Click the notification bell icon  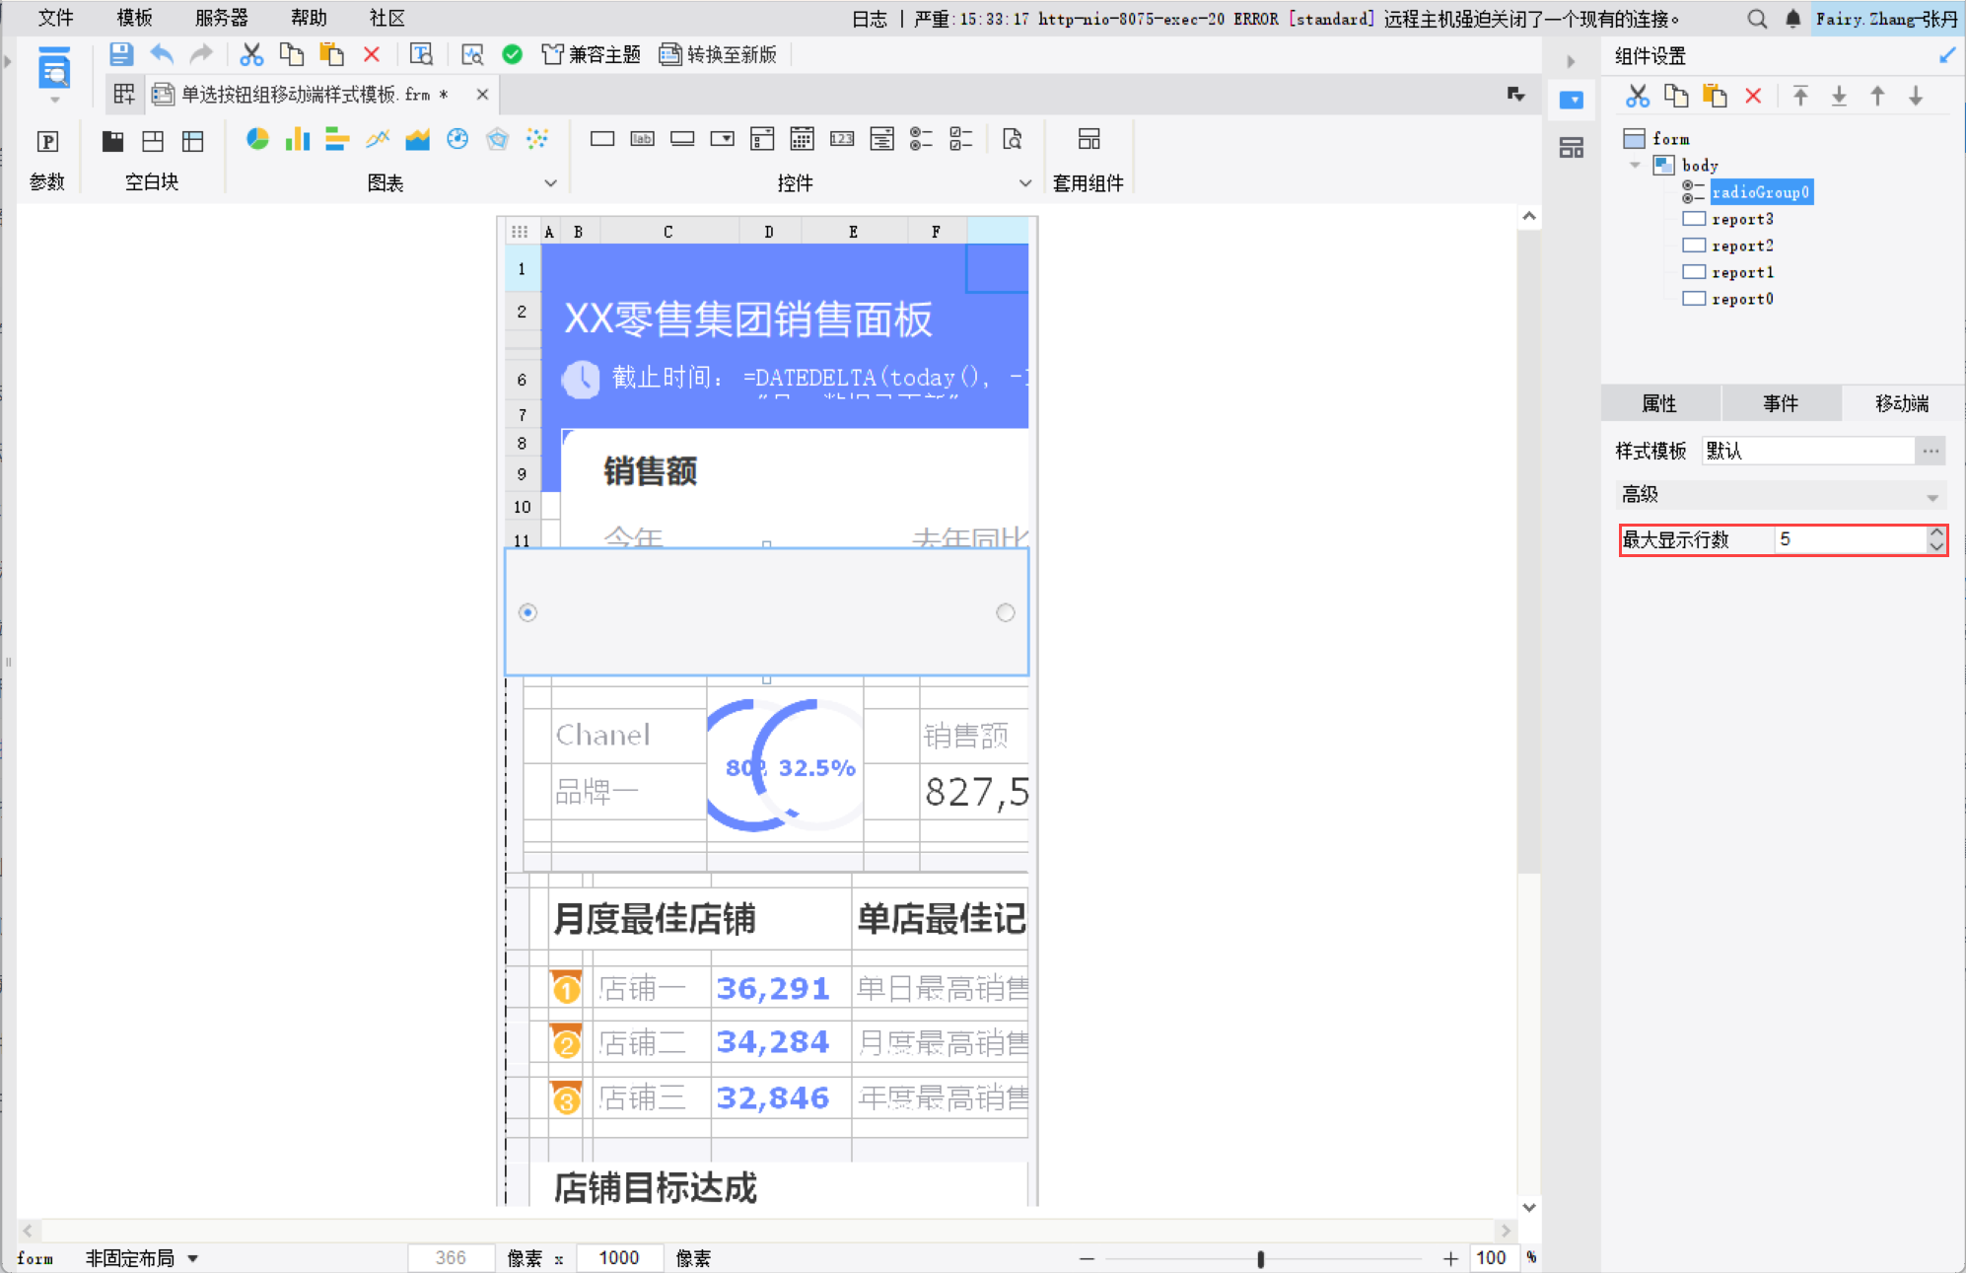[x=1792, y=18]
